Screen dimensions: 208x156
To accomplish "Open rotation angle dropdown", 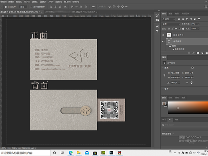I will tap(179, 83).
